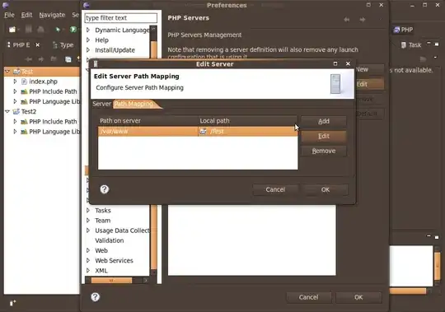Expand the Team preferences node
Image resolution: width=445 pixels, height=312 pixels.
coord(88,220)
